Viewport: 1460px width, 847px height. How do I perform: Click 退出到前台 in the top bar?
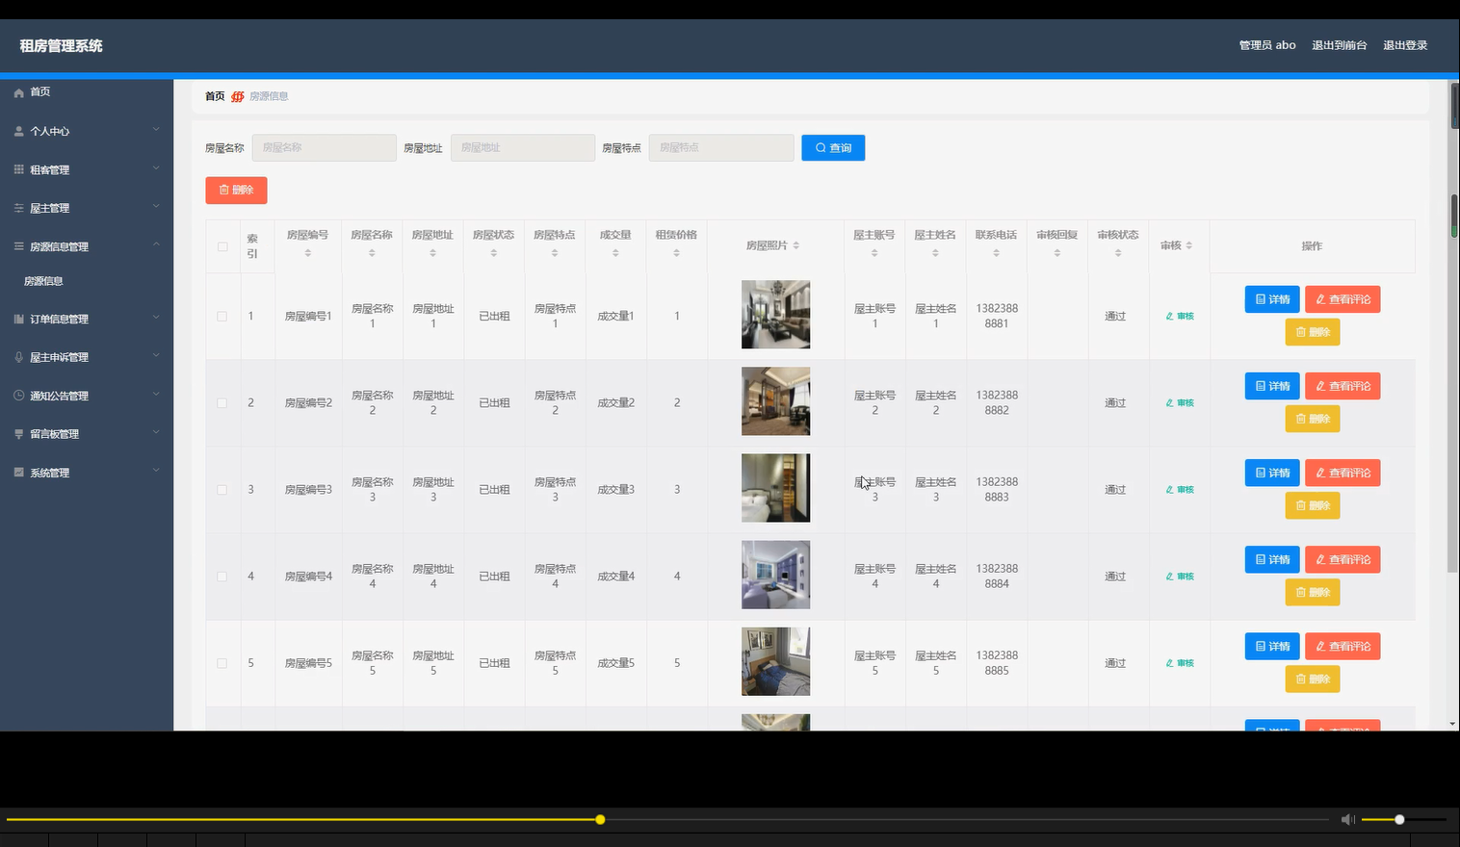[1339, 45]
